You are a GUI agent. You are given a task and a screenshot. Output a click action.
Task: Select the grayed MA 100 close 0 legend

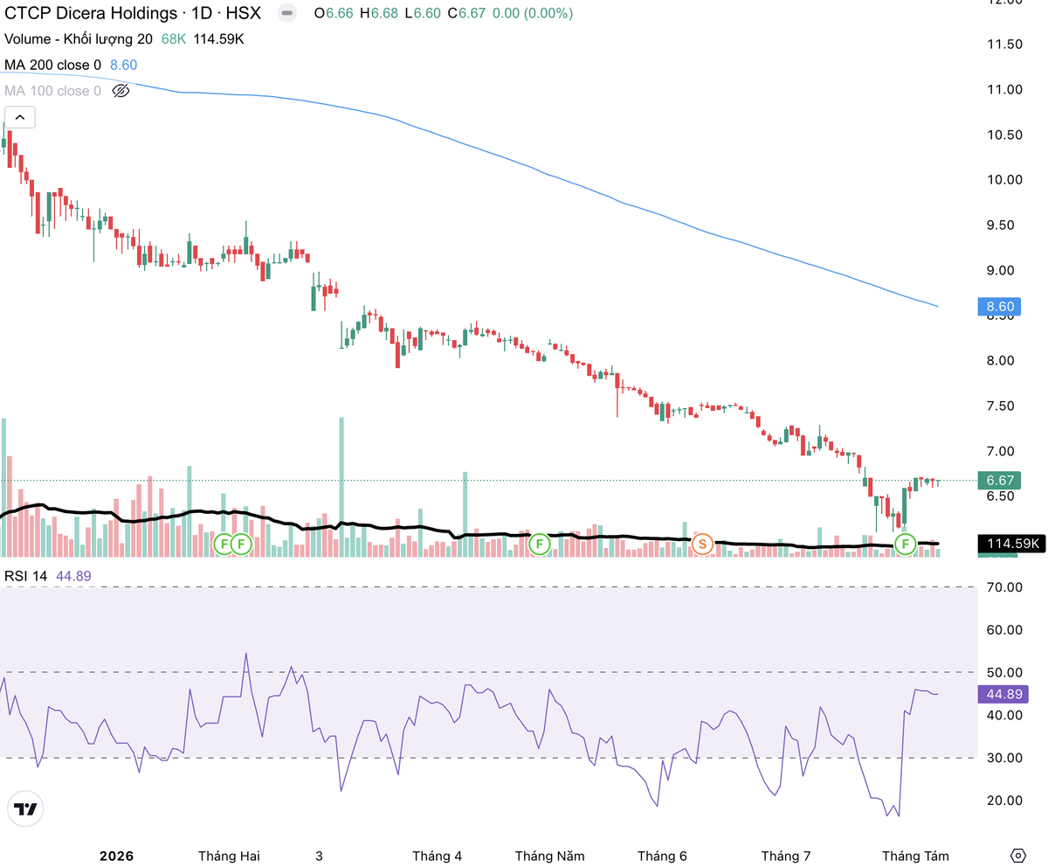click(53, 91)
